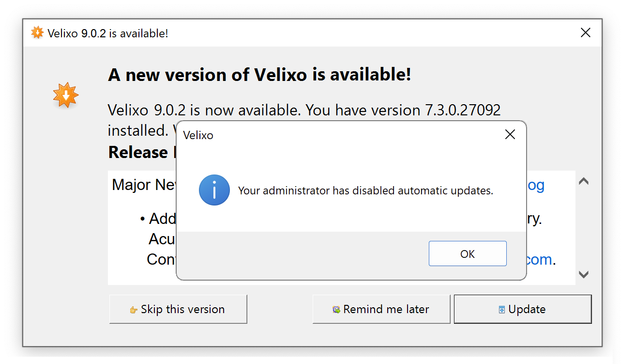
Task: Click the 'Major New' release notes text
Action: 144,185
